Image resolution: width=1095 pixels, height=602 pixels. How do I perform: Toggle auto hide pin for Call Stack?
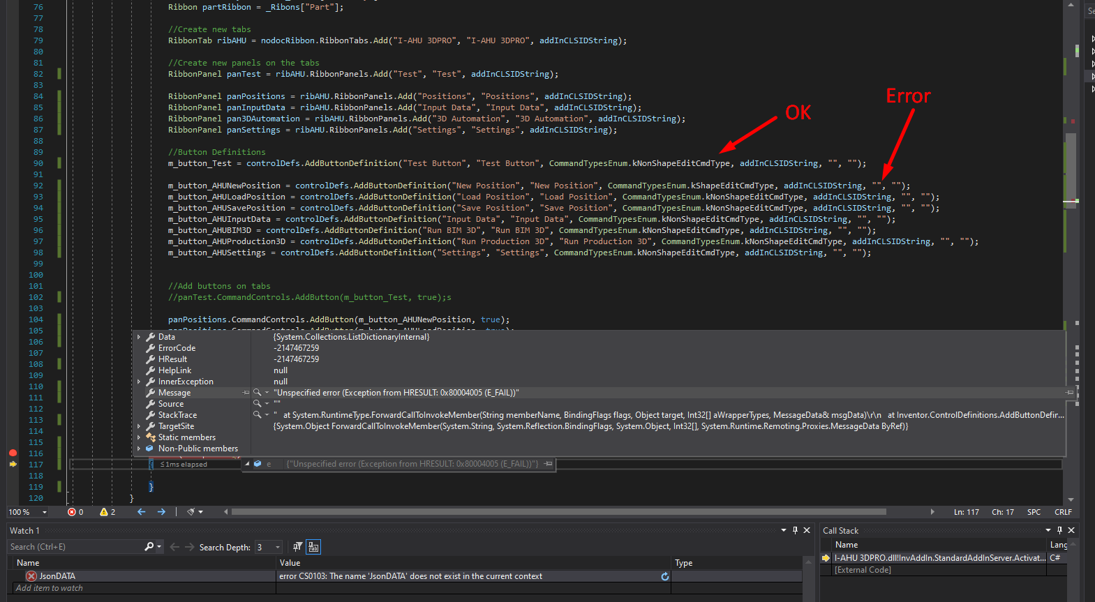[x=1059, y=530]
